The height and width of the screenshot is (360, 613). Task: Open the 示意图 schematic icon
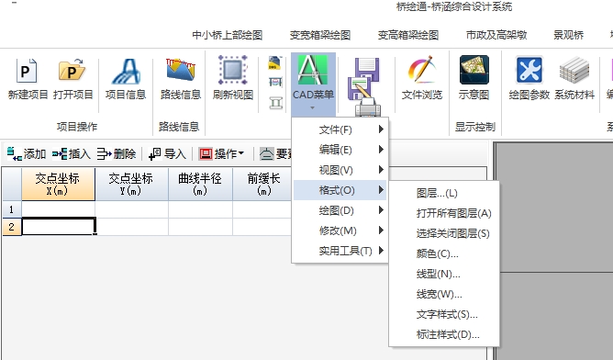474,70
